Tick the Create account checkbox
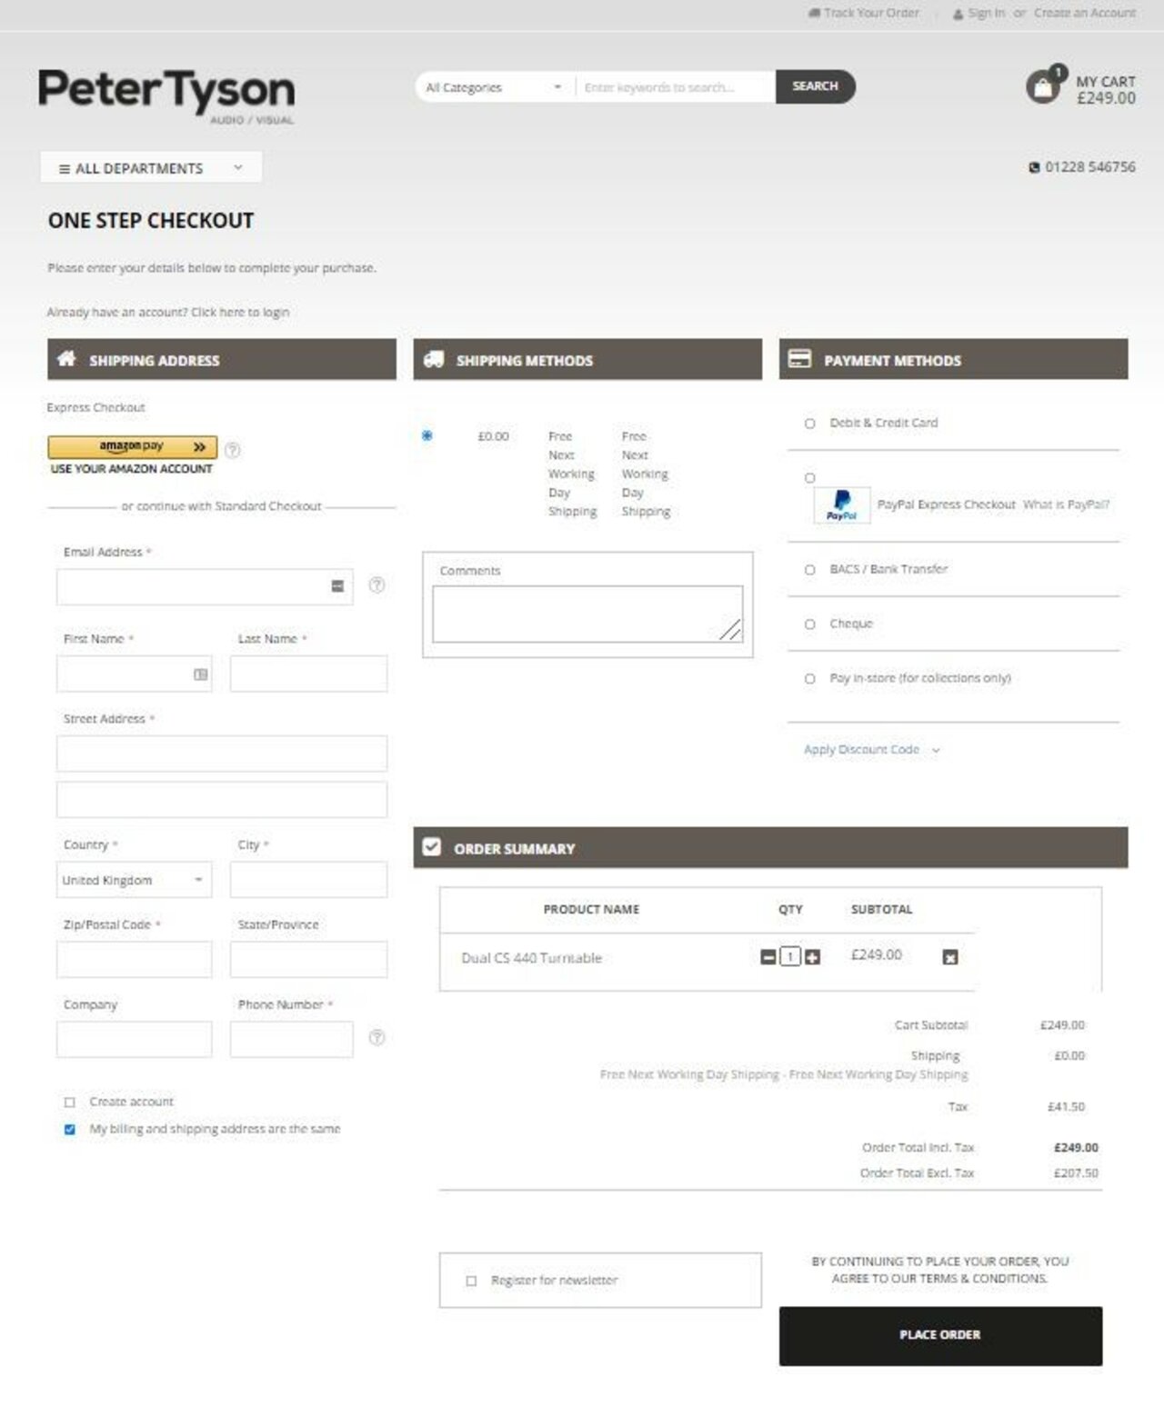 (70, 1103)
